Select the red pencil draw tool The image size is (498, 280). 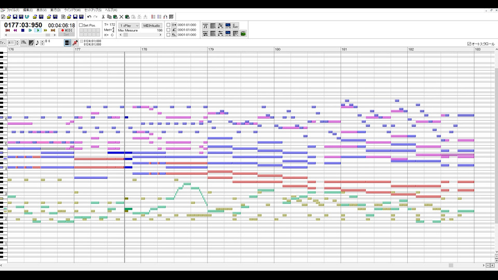(75, 43)
